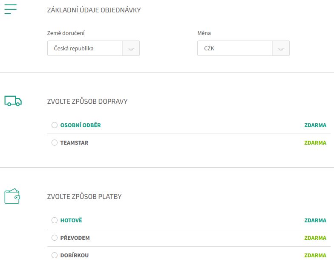Click ZDARMA price next to Teamstar
Screen dimensions: 334x265
tap(315, 143)
